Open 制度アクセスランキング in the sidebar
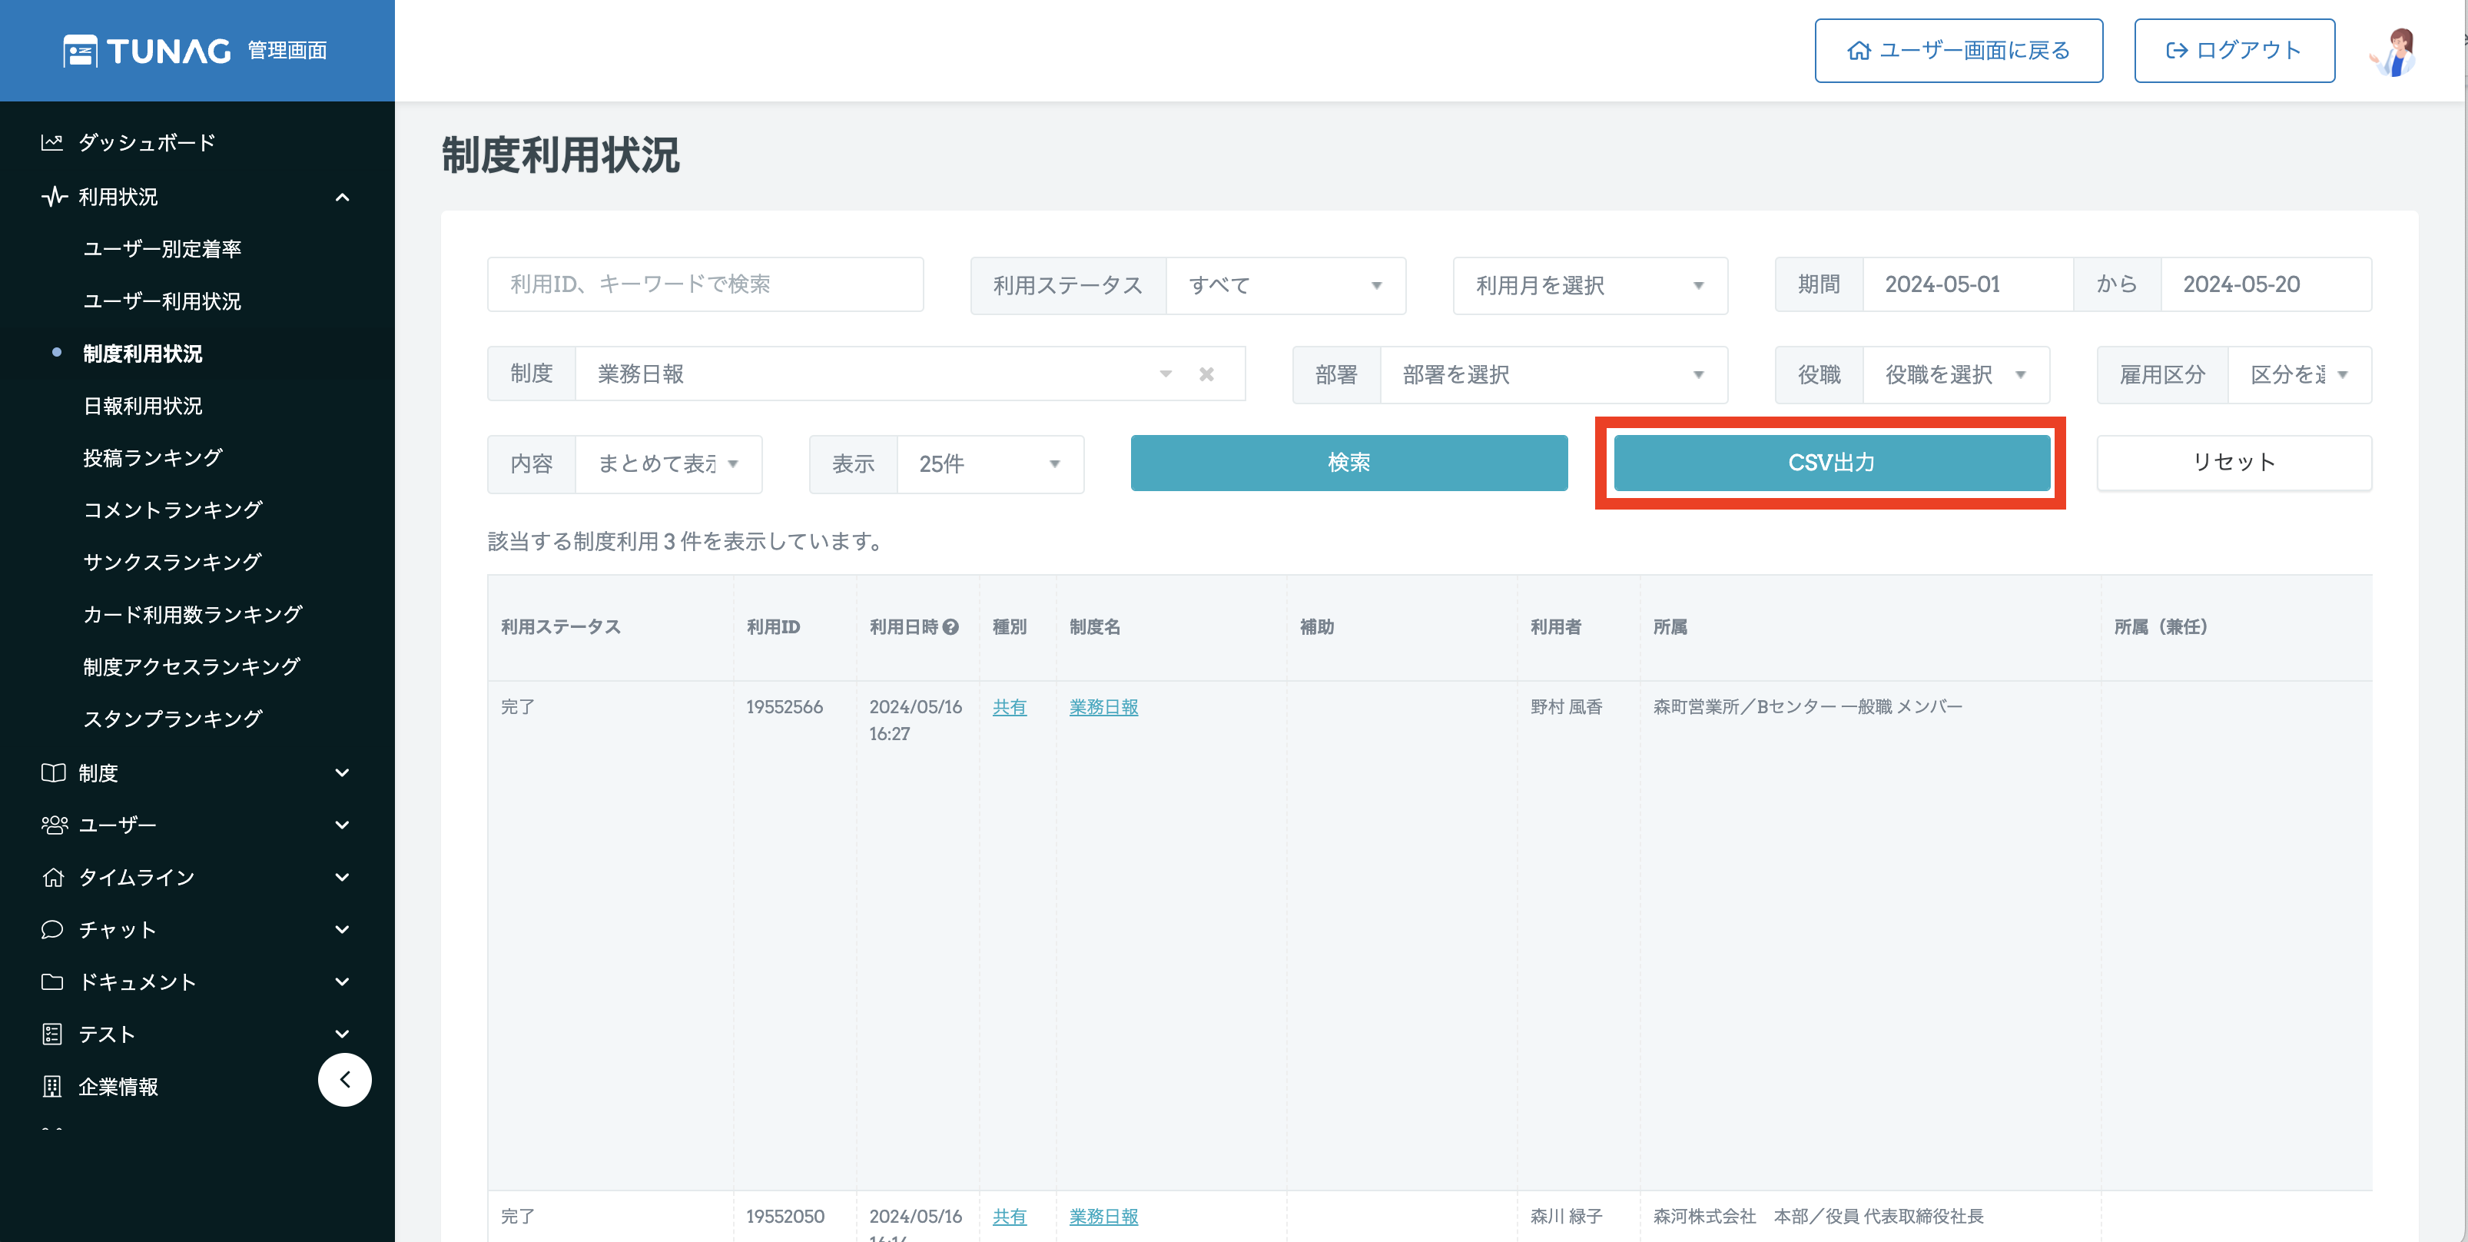This screenshot has width=2468, height=1242. pos(191,666)
